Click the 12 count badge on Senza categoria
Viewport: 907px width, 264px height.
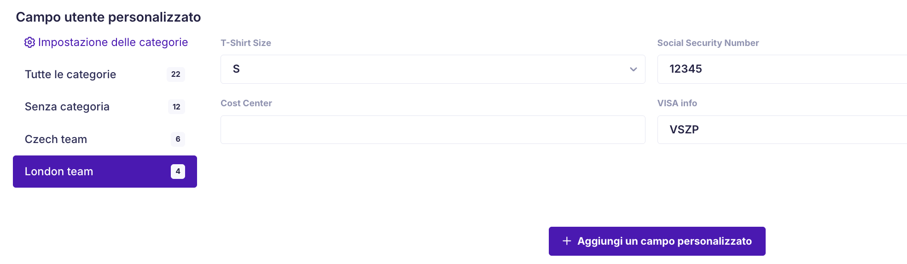tap(176, 107)
